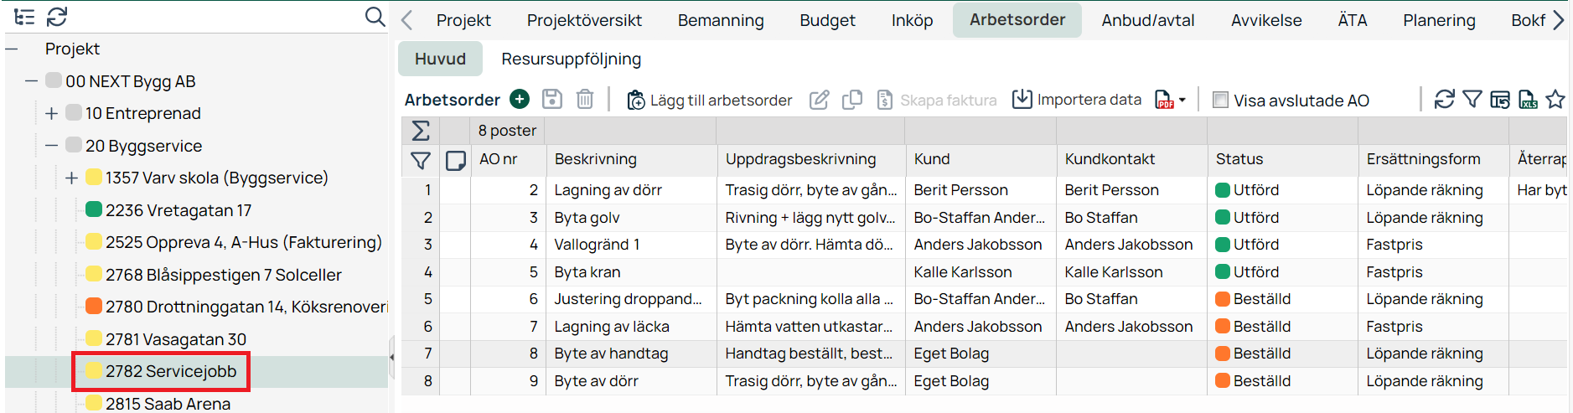Click the search magnifier in project panel
The image size is (1573, 413).
pyautogui.click(x=375, y=17)
